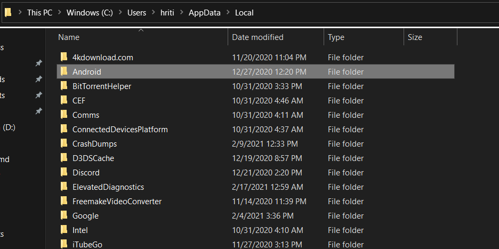Select the FreemakeVideoConverter folder name

pos(117,201)
